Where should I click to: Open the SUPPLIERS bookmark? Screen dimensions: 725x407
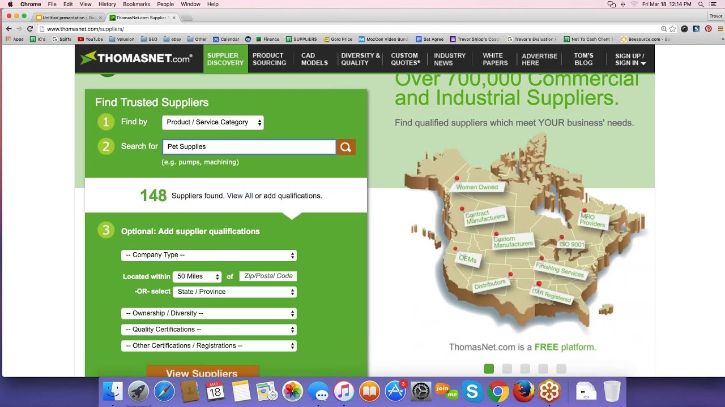click(x=301, y=40)
